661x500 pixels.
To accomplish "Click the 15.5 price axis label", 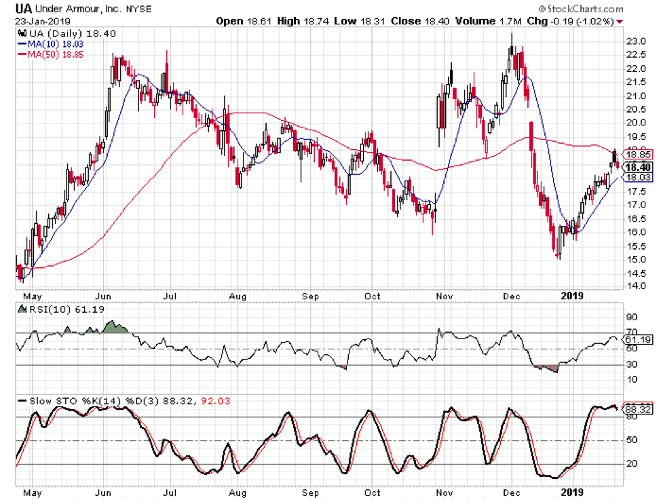I will [x=636, y=246].
